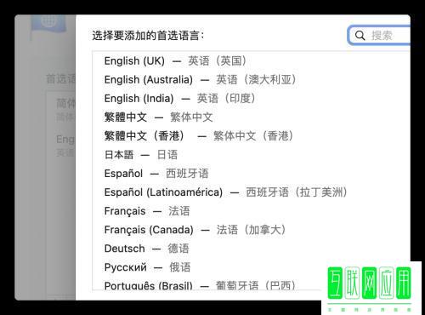Select English (UK) from language list
The width and height of the screenshot is (425, 315).
(251, 60)
